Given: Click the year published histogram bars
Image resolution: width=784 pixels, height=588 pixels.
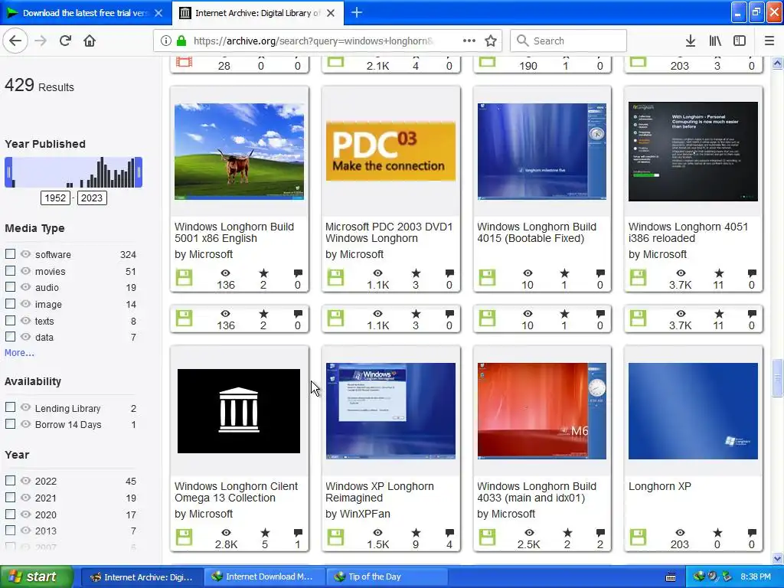Looking at the screenshot, I should click(x=73, y=172).
